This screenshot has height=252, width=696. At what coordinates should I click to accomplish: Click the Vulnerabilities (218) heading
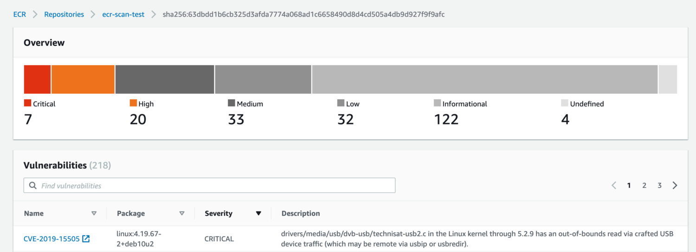point(67,165)
